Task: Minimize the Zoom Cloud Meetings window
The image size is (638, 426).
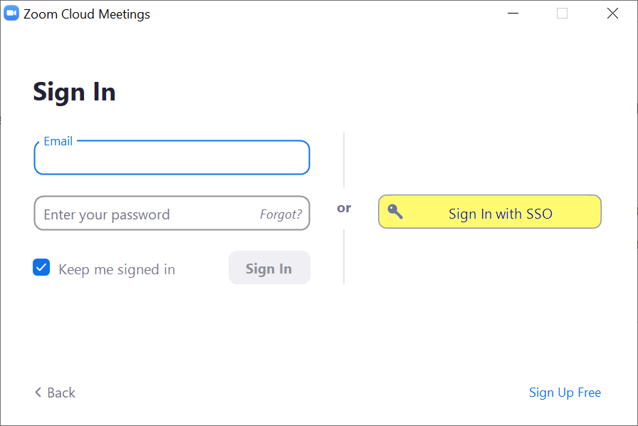Action: click(513, 14)
